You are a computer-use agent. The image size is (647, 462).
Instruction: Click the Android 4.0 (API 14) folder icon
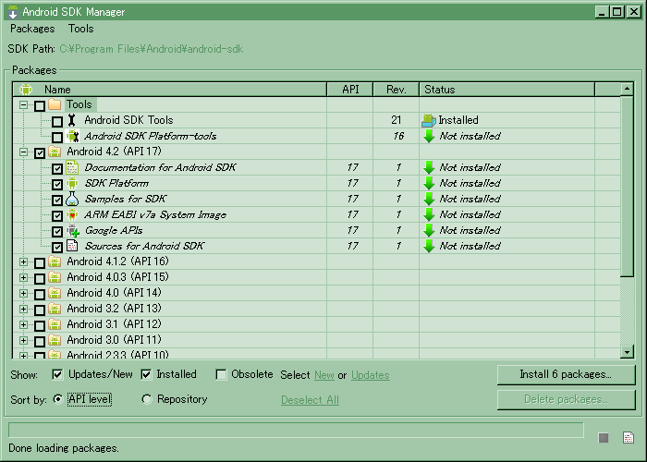tap(55, 293)
